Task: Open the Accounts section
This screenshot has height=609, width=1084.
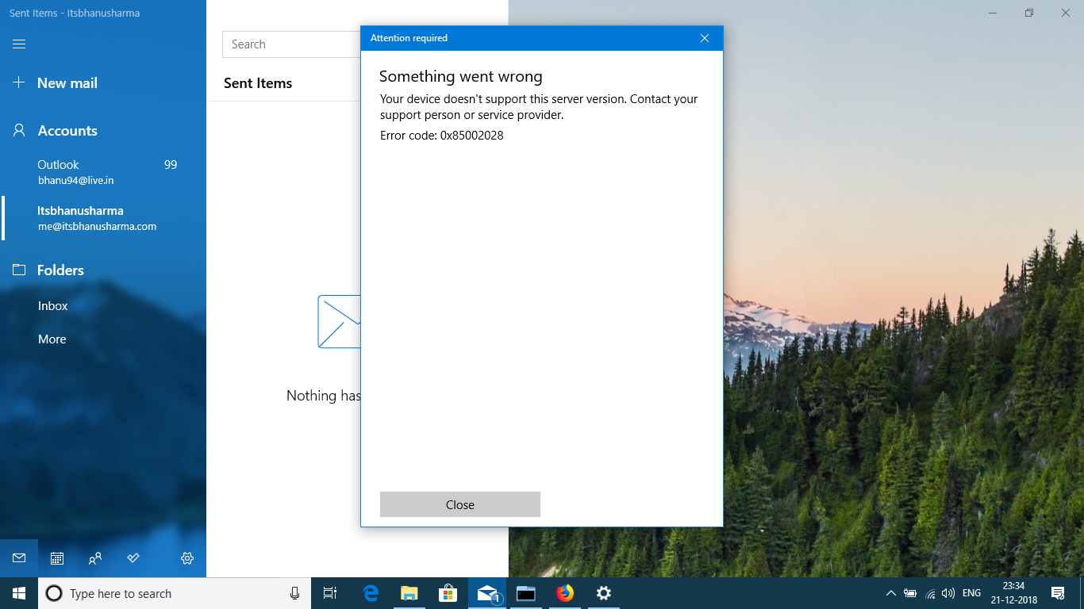Action: tap(55, 131)
